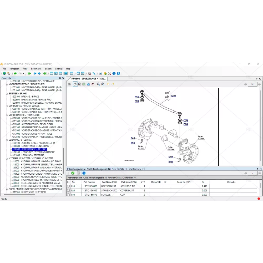Open the Bookmarks menu

36,69
